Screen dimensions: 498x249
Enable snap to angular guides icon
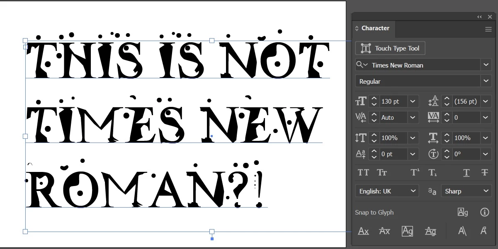462,231
